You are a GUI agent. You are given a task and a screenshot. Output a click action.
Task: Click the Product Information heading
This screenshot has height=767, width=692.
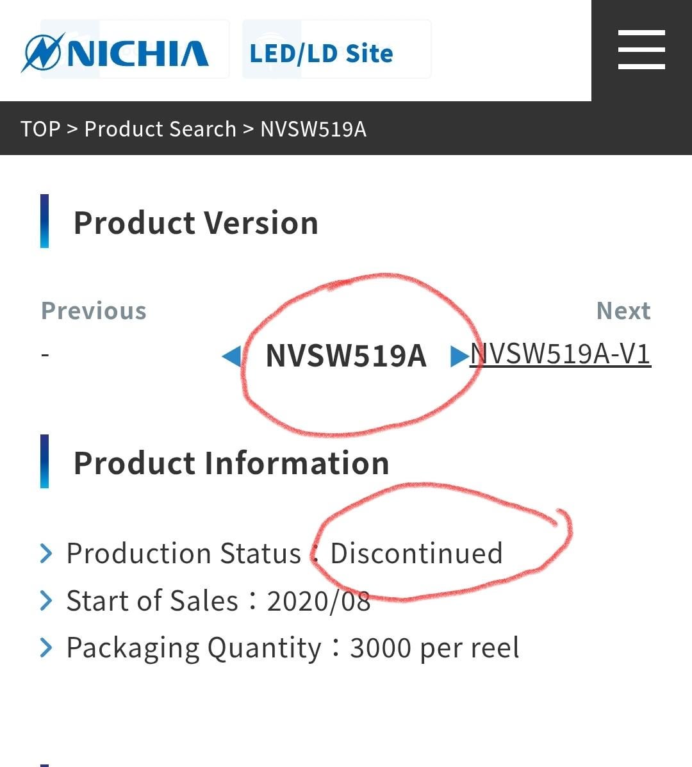point(231,463)
